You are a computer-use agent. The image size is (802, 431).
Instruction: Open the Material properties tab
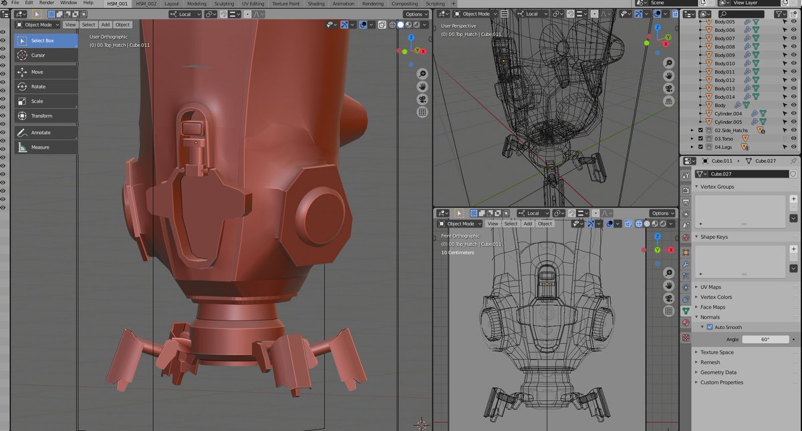[x=686, y=323]
